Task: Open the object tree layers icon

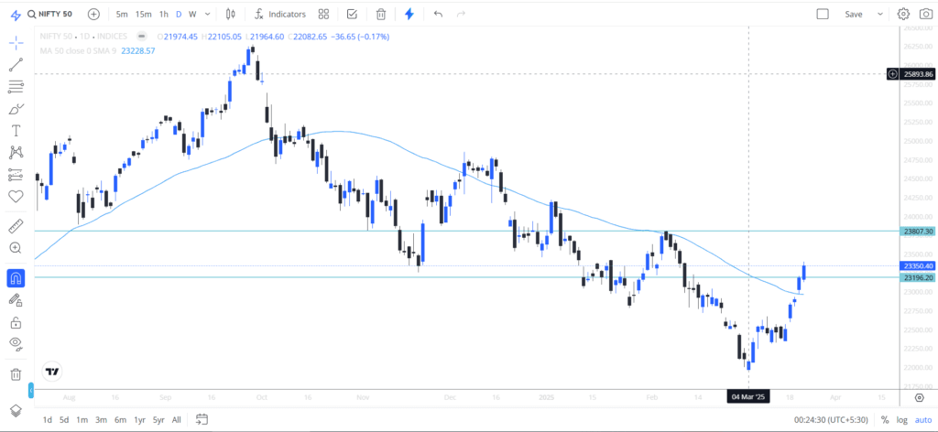Action: coord(16,410)
